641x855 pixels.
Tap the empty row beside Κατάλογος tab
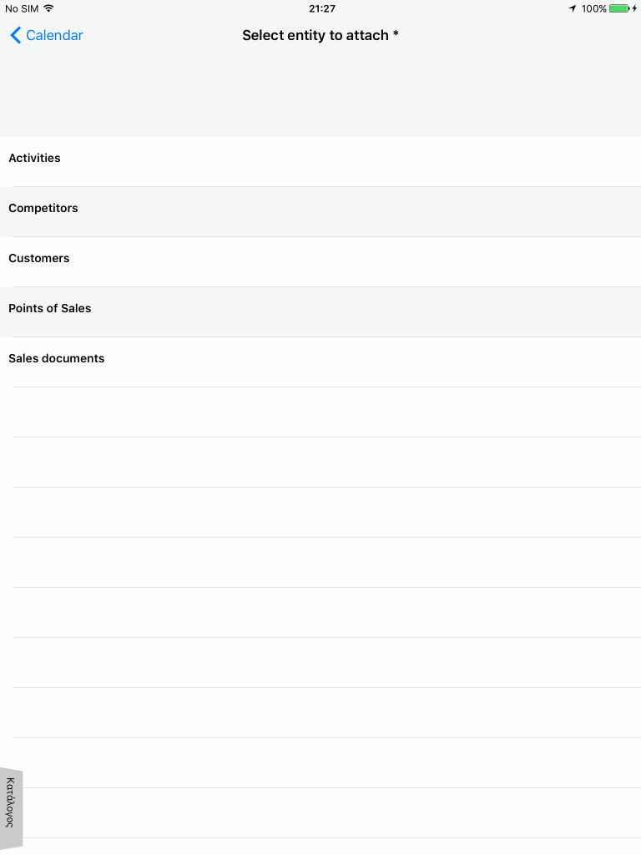point(331,813)
